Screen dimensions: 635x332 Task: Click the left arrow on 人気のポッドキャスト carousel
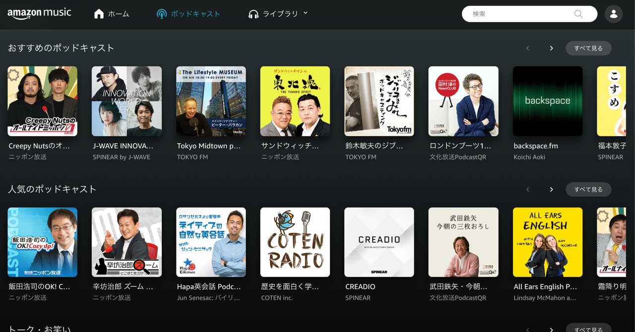(528, 189)
